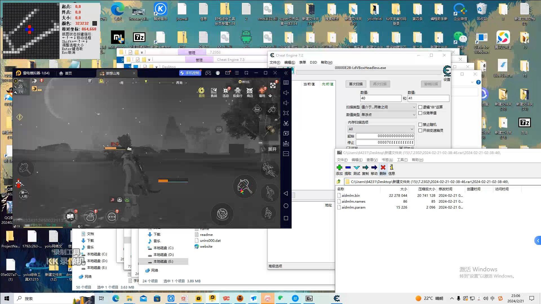Decrease emulator volume with speaker minus icon
This screenshot has height=304, width=541.
click(x=286, y=103)
